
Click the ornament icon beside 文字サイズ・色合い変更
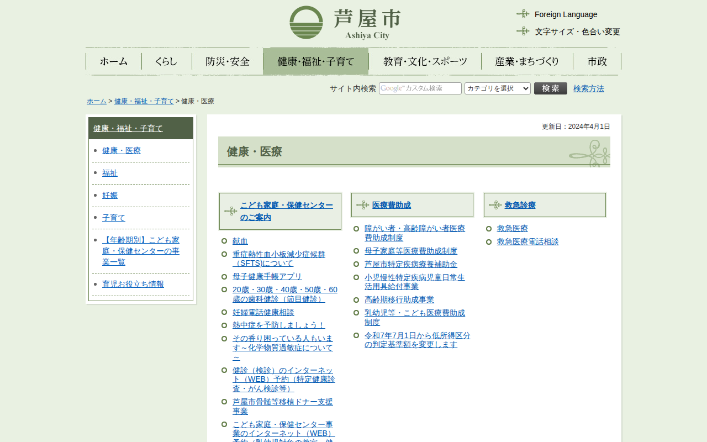523,31
